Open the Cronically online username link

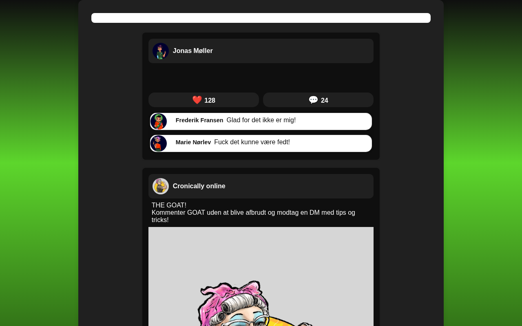(x=199, y=186)
